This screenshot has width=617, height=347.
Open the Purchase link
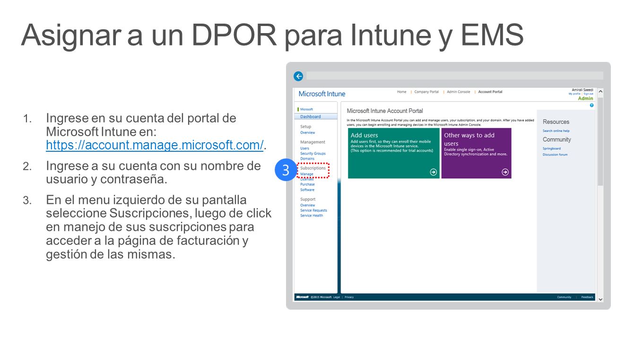pyautogui.click(x=307, y=184)
